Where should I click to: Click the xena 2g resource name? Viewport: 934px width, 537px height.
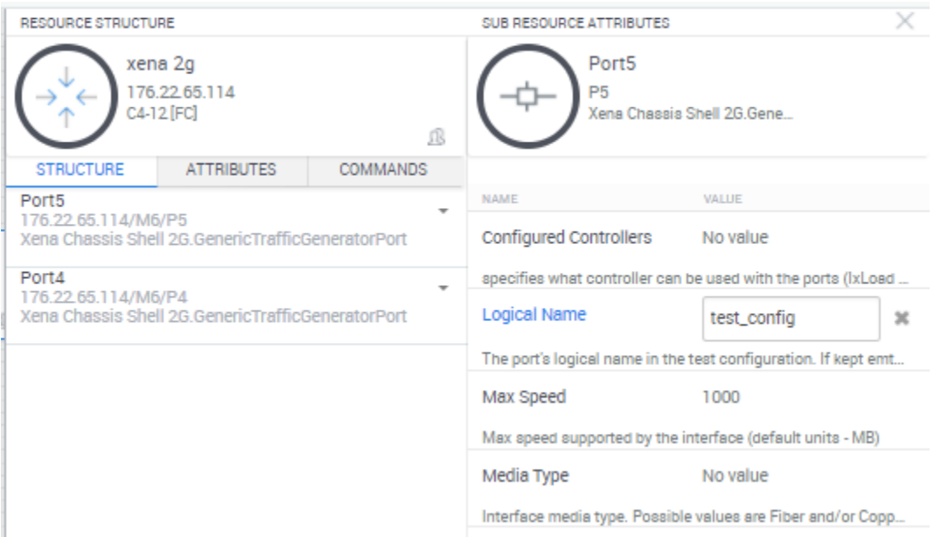click(x=160, y=64)
